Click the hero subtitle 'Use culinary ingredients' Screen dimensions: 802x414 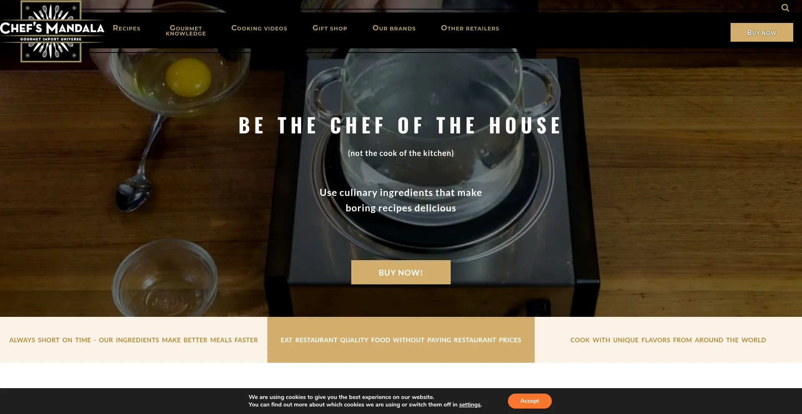point(401,200)
